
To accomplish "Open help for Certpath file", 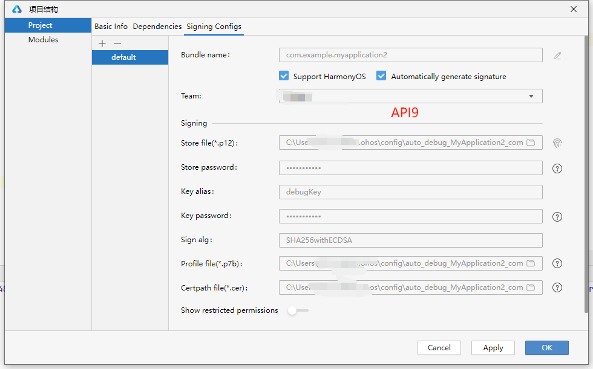I will [557, 287].
